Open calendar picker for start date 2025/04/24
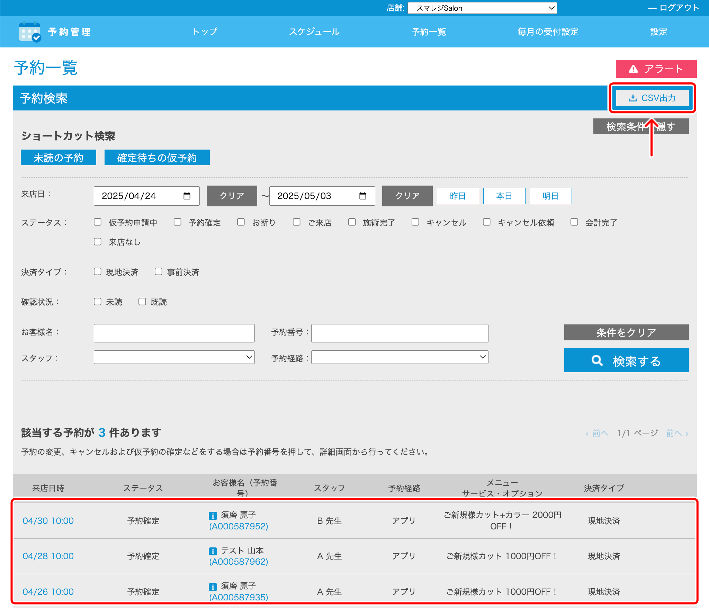 pos(187,196)
